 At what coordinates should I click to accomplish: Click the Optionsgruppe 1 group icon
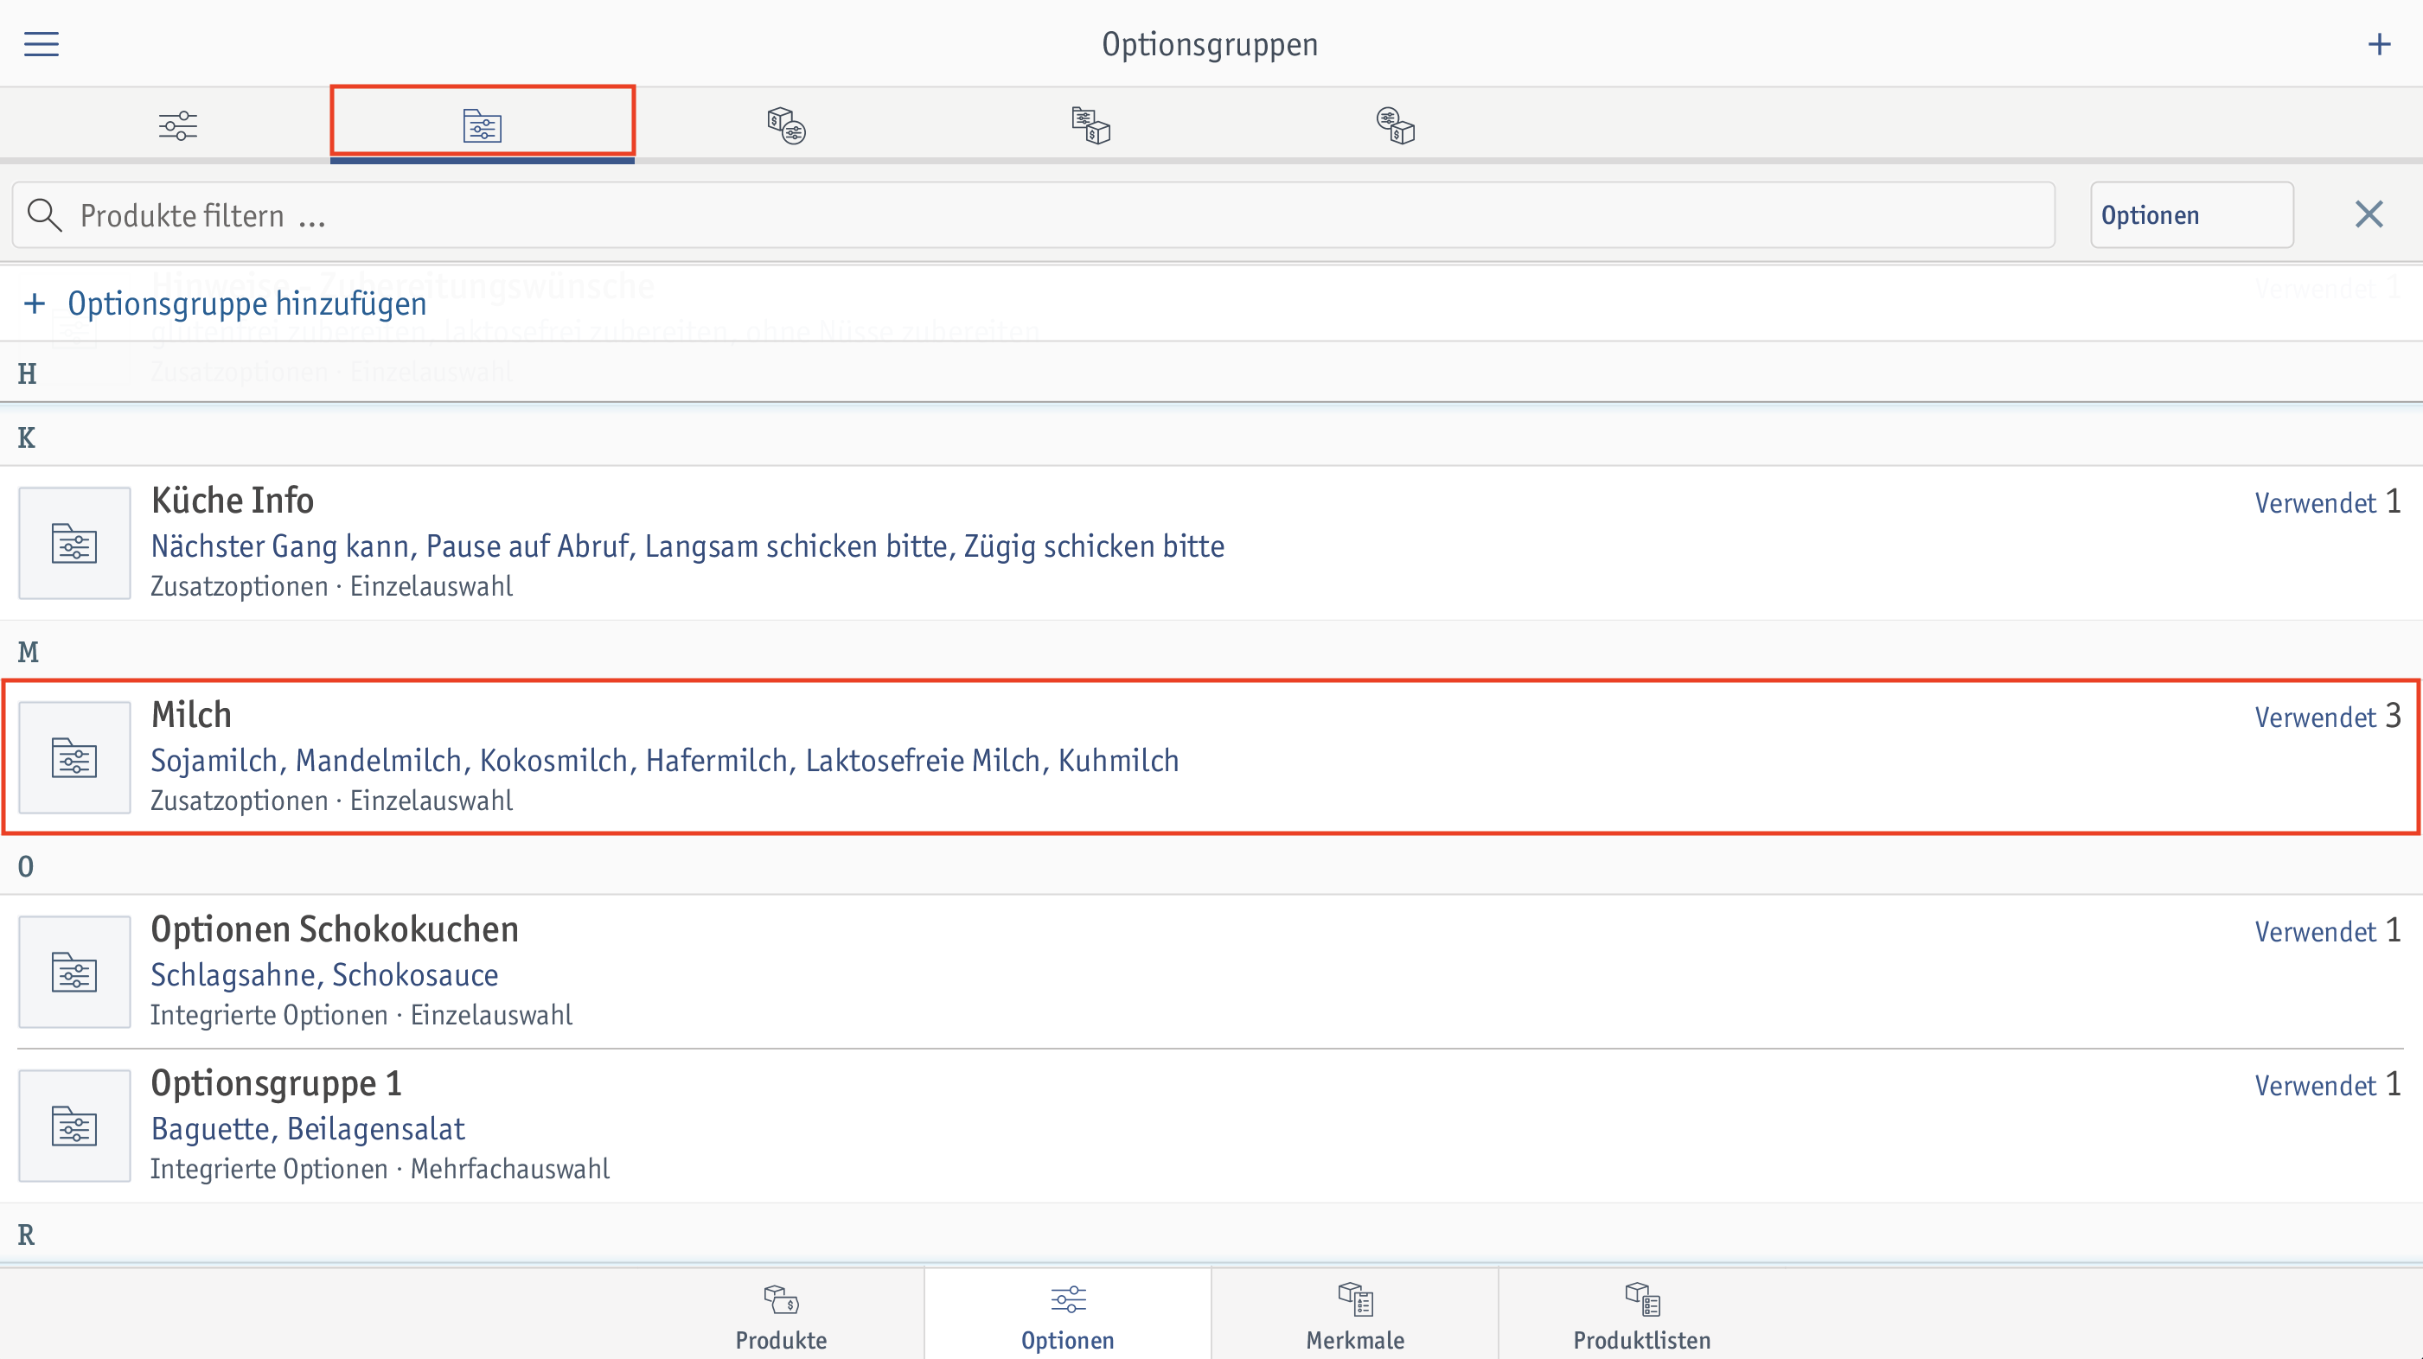tap(74, 1126)
